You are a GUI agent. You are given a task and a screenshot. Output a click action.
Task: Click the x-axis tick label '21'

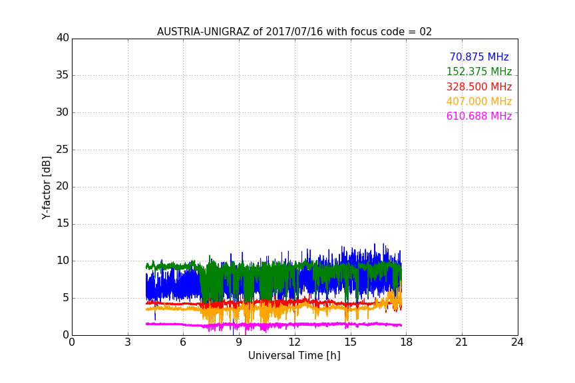point(462,342)
